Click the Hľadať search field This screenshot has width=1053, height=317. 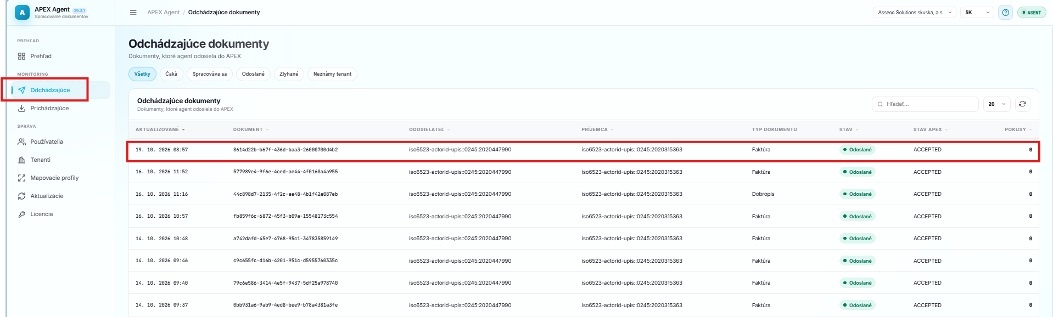(x=925, y=104)
